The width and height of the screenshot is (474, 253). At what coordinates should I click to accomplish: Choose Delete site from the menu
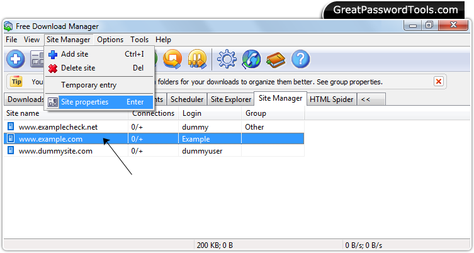point(99,68)
